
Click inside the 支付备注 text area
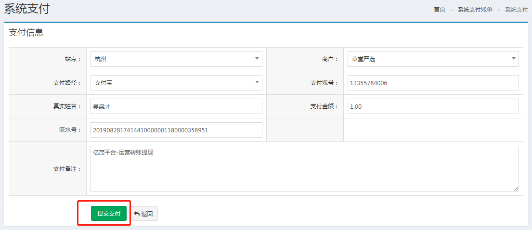tap(304, 168)
